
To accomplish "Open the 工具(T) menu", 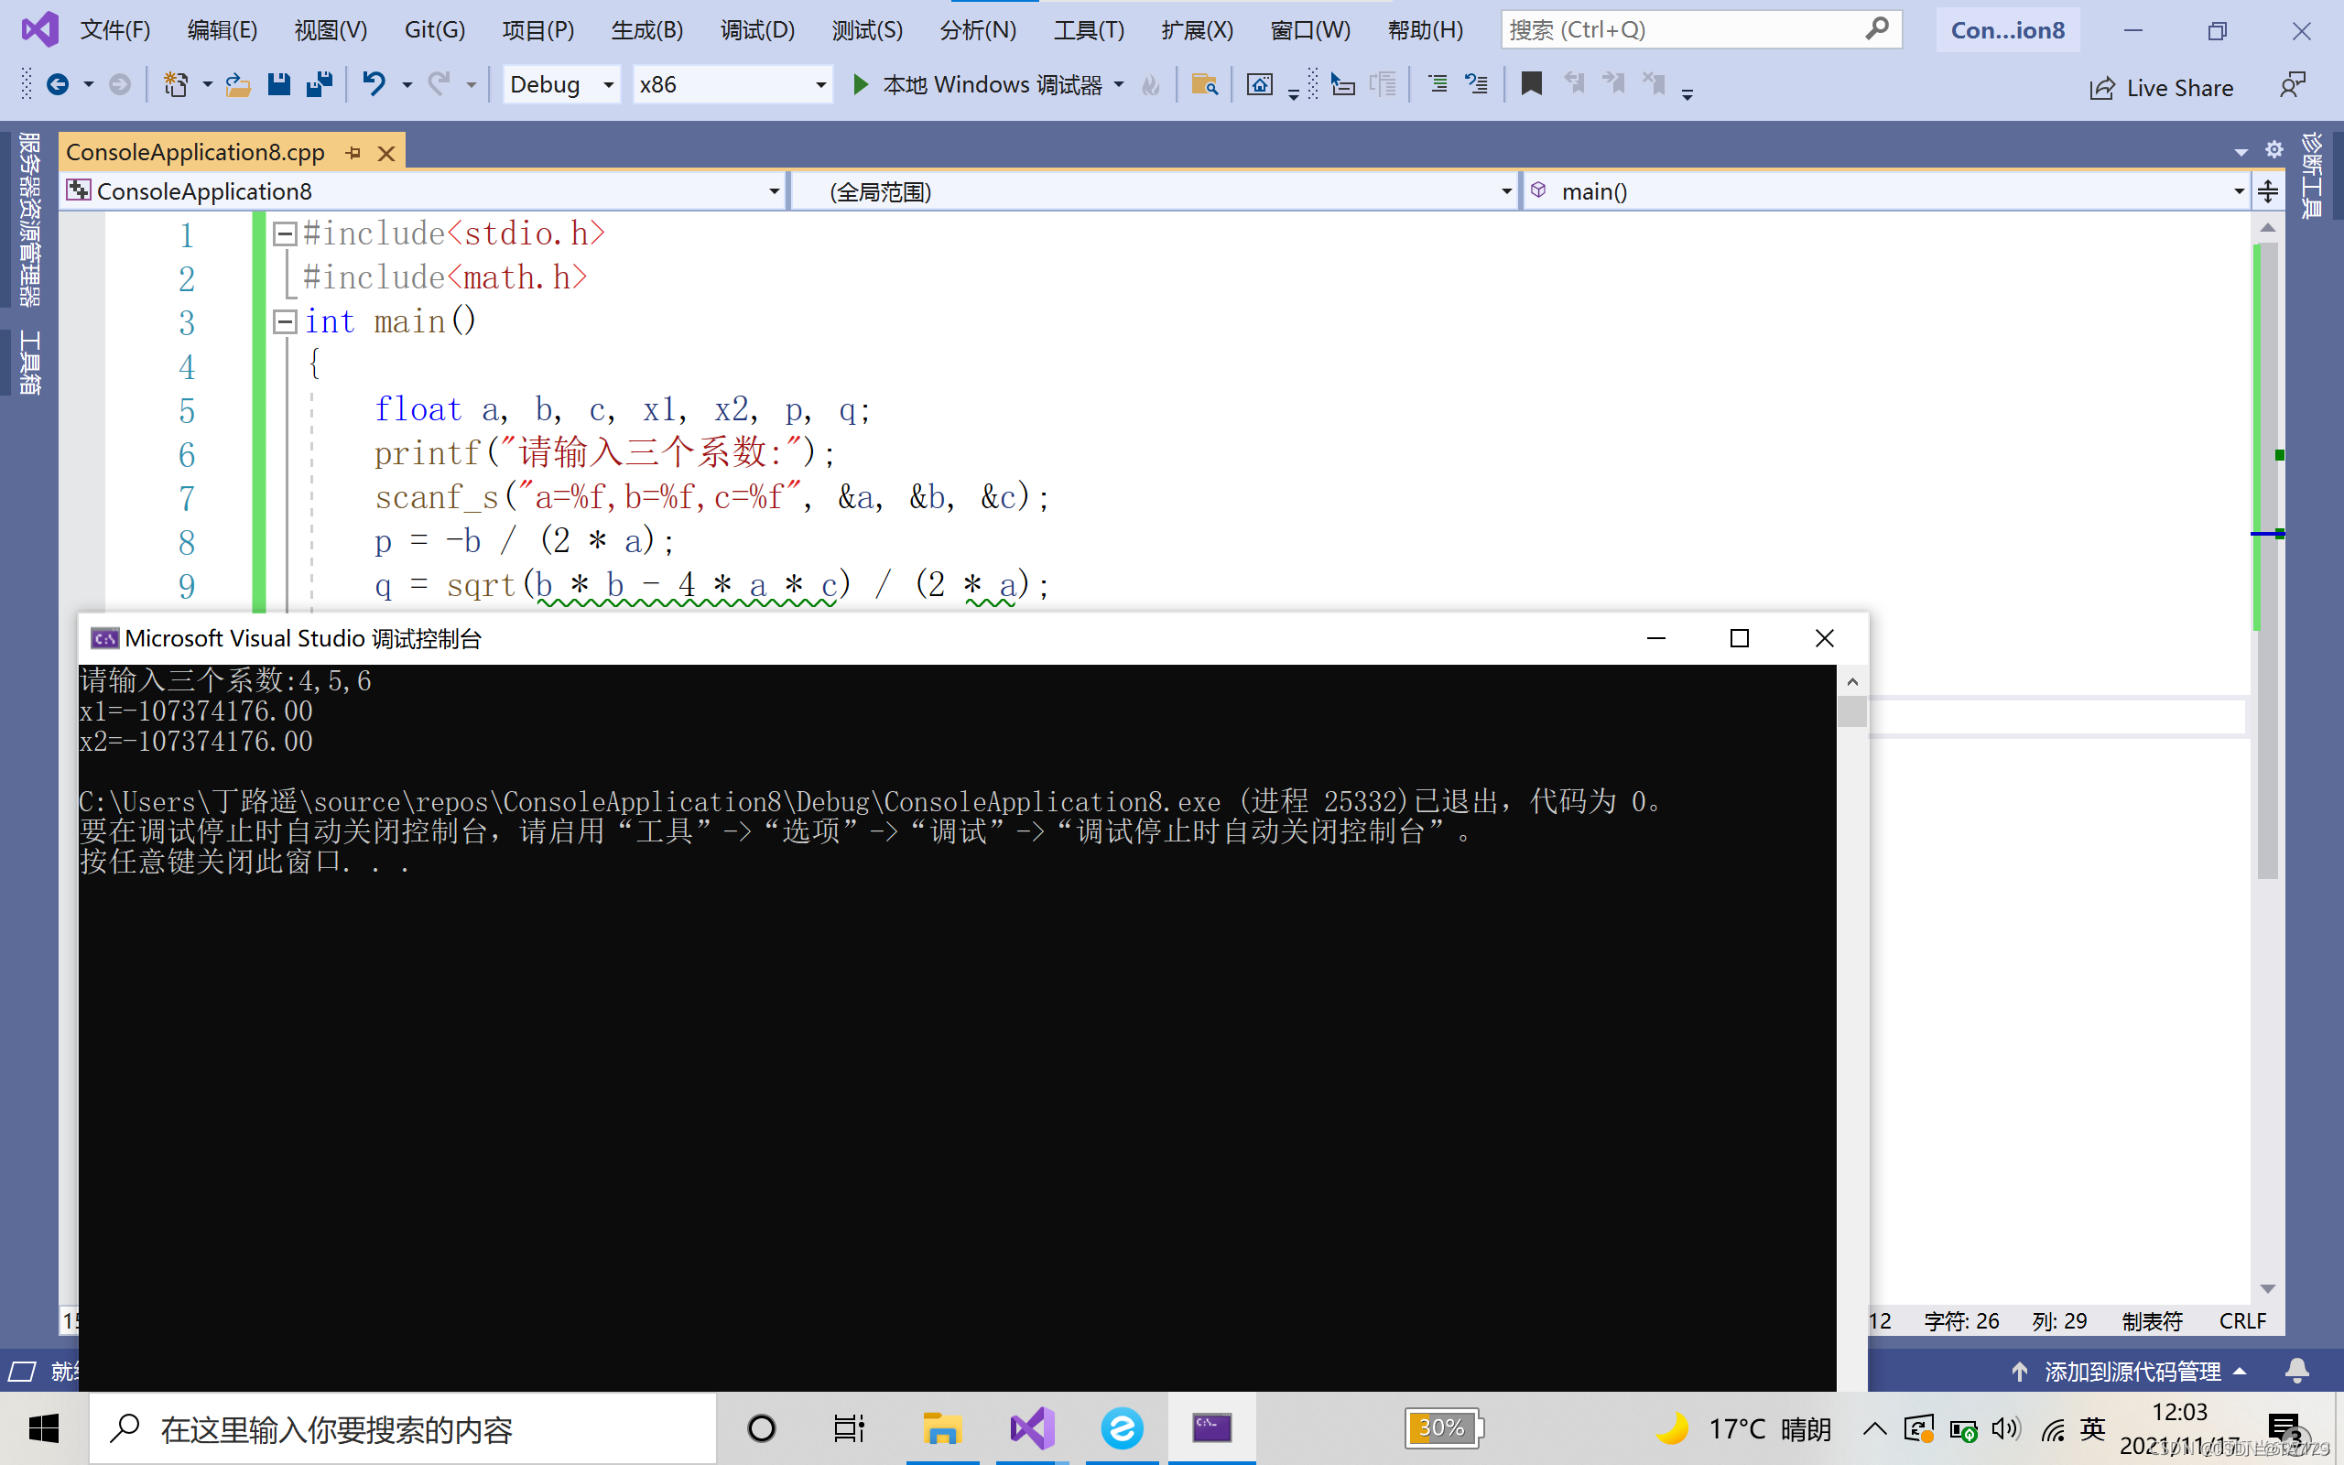I will coord(1089,30).
